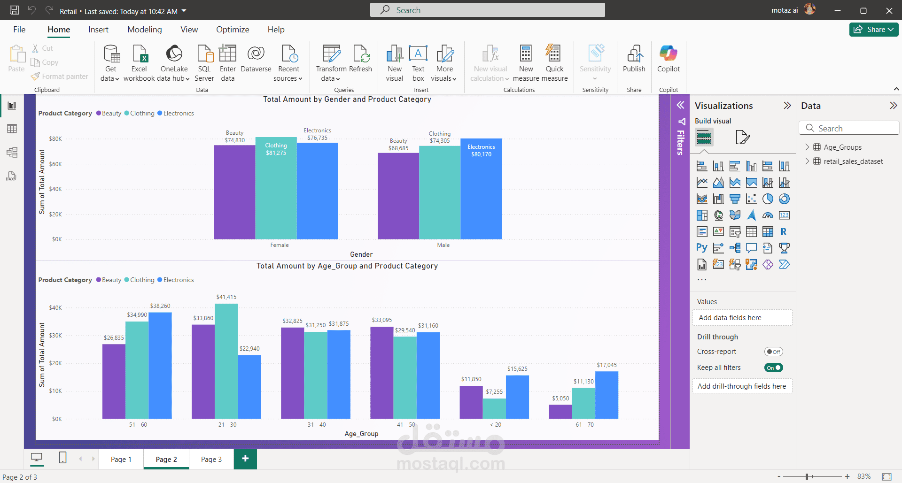
Task: Select the Q&A visual icon
Action: (751, 248)
